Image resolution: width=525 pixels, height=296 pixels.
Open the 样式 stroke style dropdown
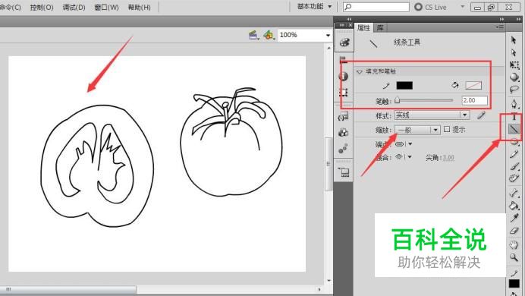pyautogui.click(x=432, y=115)
